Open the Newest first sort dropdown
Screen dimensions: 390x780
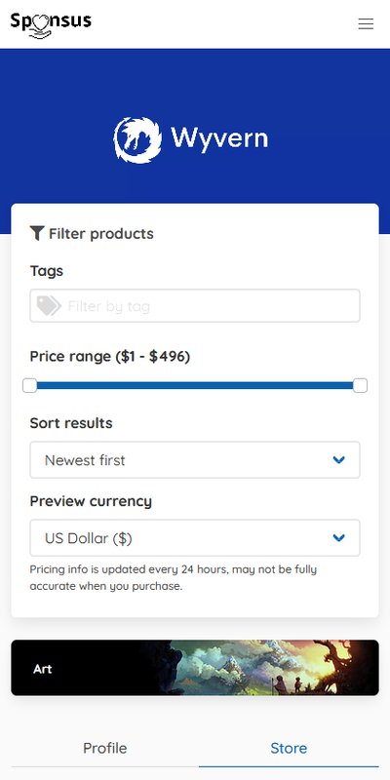pos(195,459)
